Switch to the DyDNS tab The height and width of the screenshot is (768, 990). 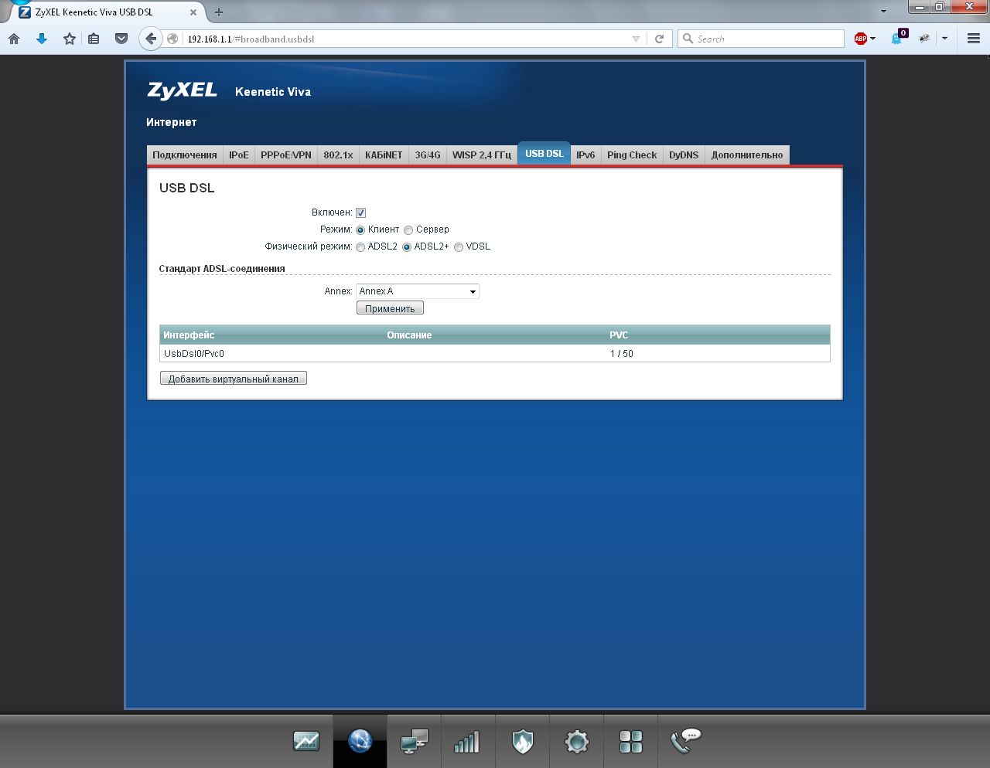(684, 155)
